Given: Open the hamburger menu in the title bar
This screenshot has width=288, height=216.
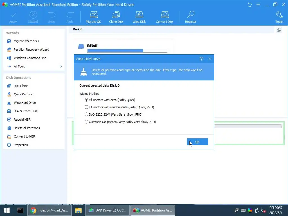Looking at the screenshot, I should click(x=258, y=4).
